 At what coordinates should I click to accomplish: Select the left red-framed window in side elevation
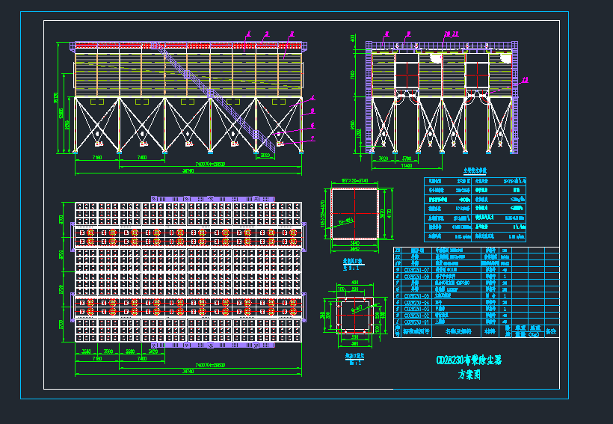(x=407, y=76)
